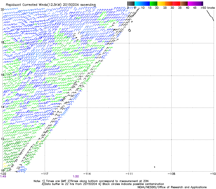Viewport: 216px width, 189px height.
Task: Click the latitude label '20'
Action: (x=2, y=10)
